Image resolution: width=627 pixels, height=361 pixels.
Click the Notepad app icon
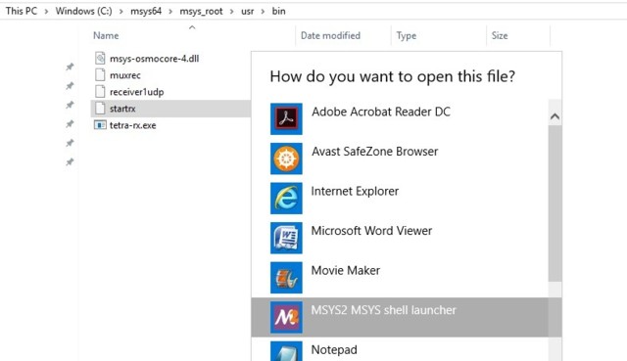tap(286, 351)
